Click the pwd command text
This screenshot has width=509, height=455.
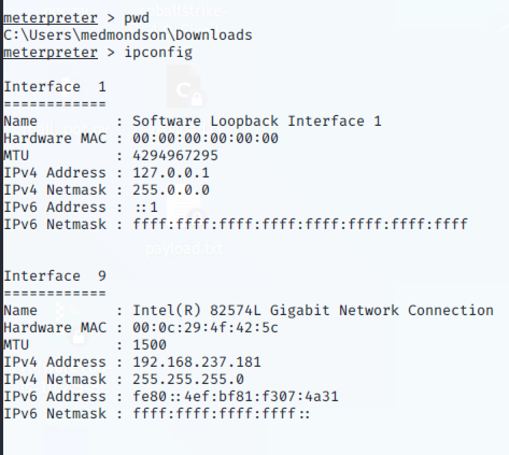136,18
